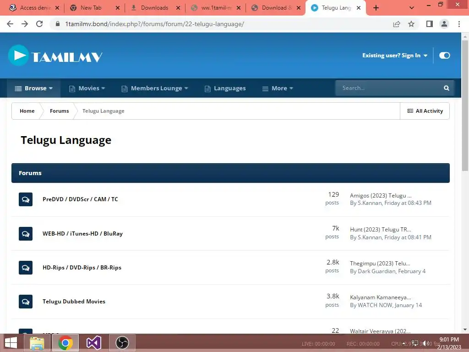Image resolution: width=469 pixels, height=352 pixels.
Task: Open Telugu Dubbed Movies forum
Action: (74, 302)
